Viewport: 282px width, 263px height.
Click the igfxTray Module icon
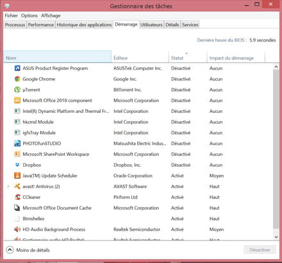pyautogui.click(x=17, y=133)
